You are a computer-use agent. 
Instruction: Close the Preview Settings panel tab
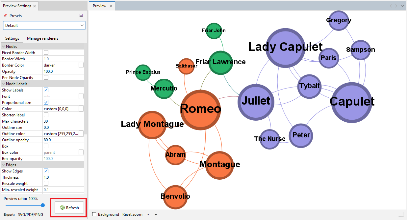coord(35,6)
